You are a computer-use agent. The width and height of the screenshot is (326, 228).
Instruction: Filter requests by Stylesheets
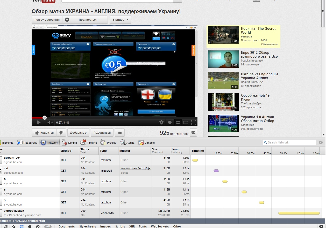[x=88, y=226]
